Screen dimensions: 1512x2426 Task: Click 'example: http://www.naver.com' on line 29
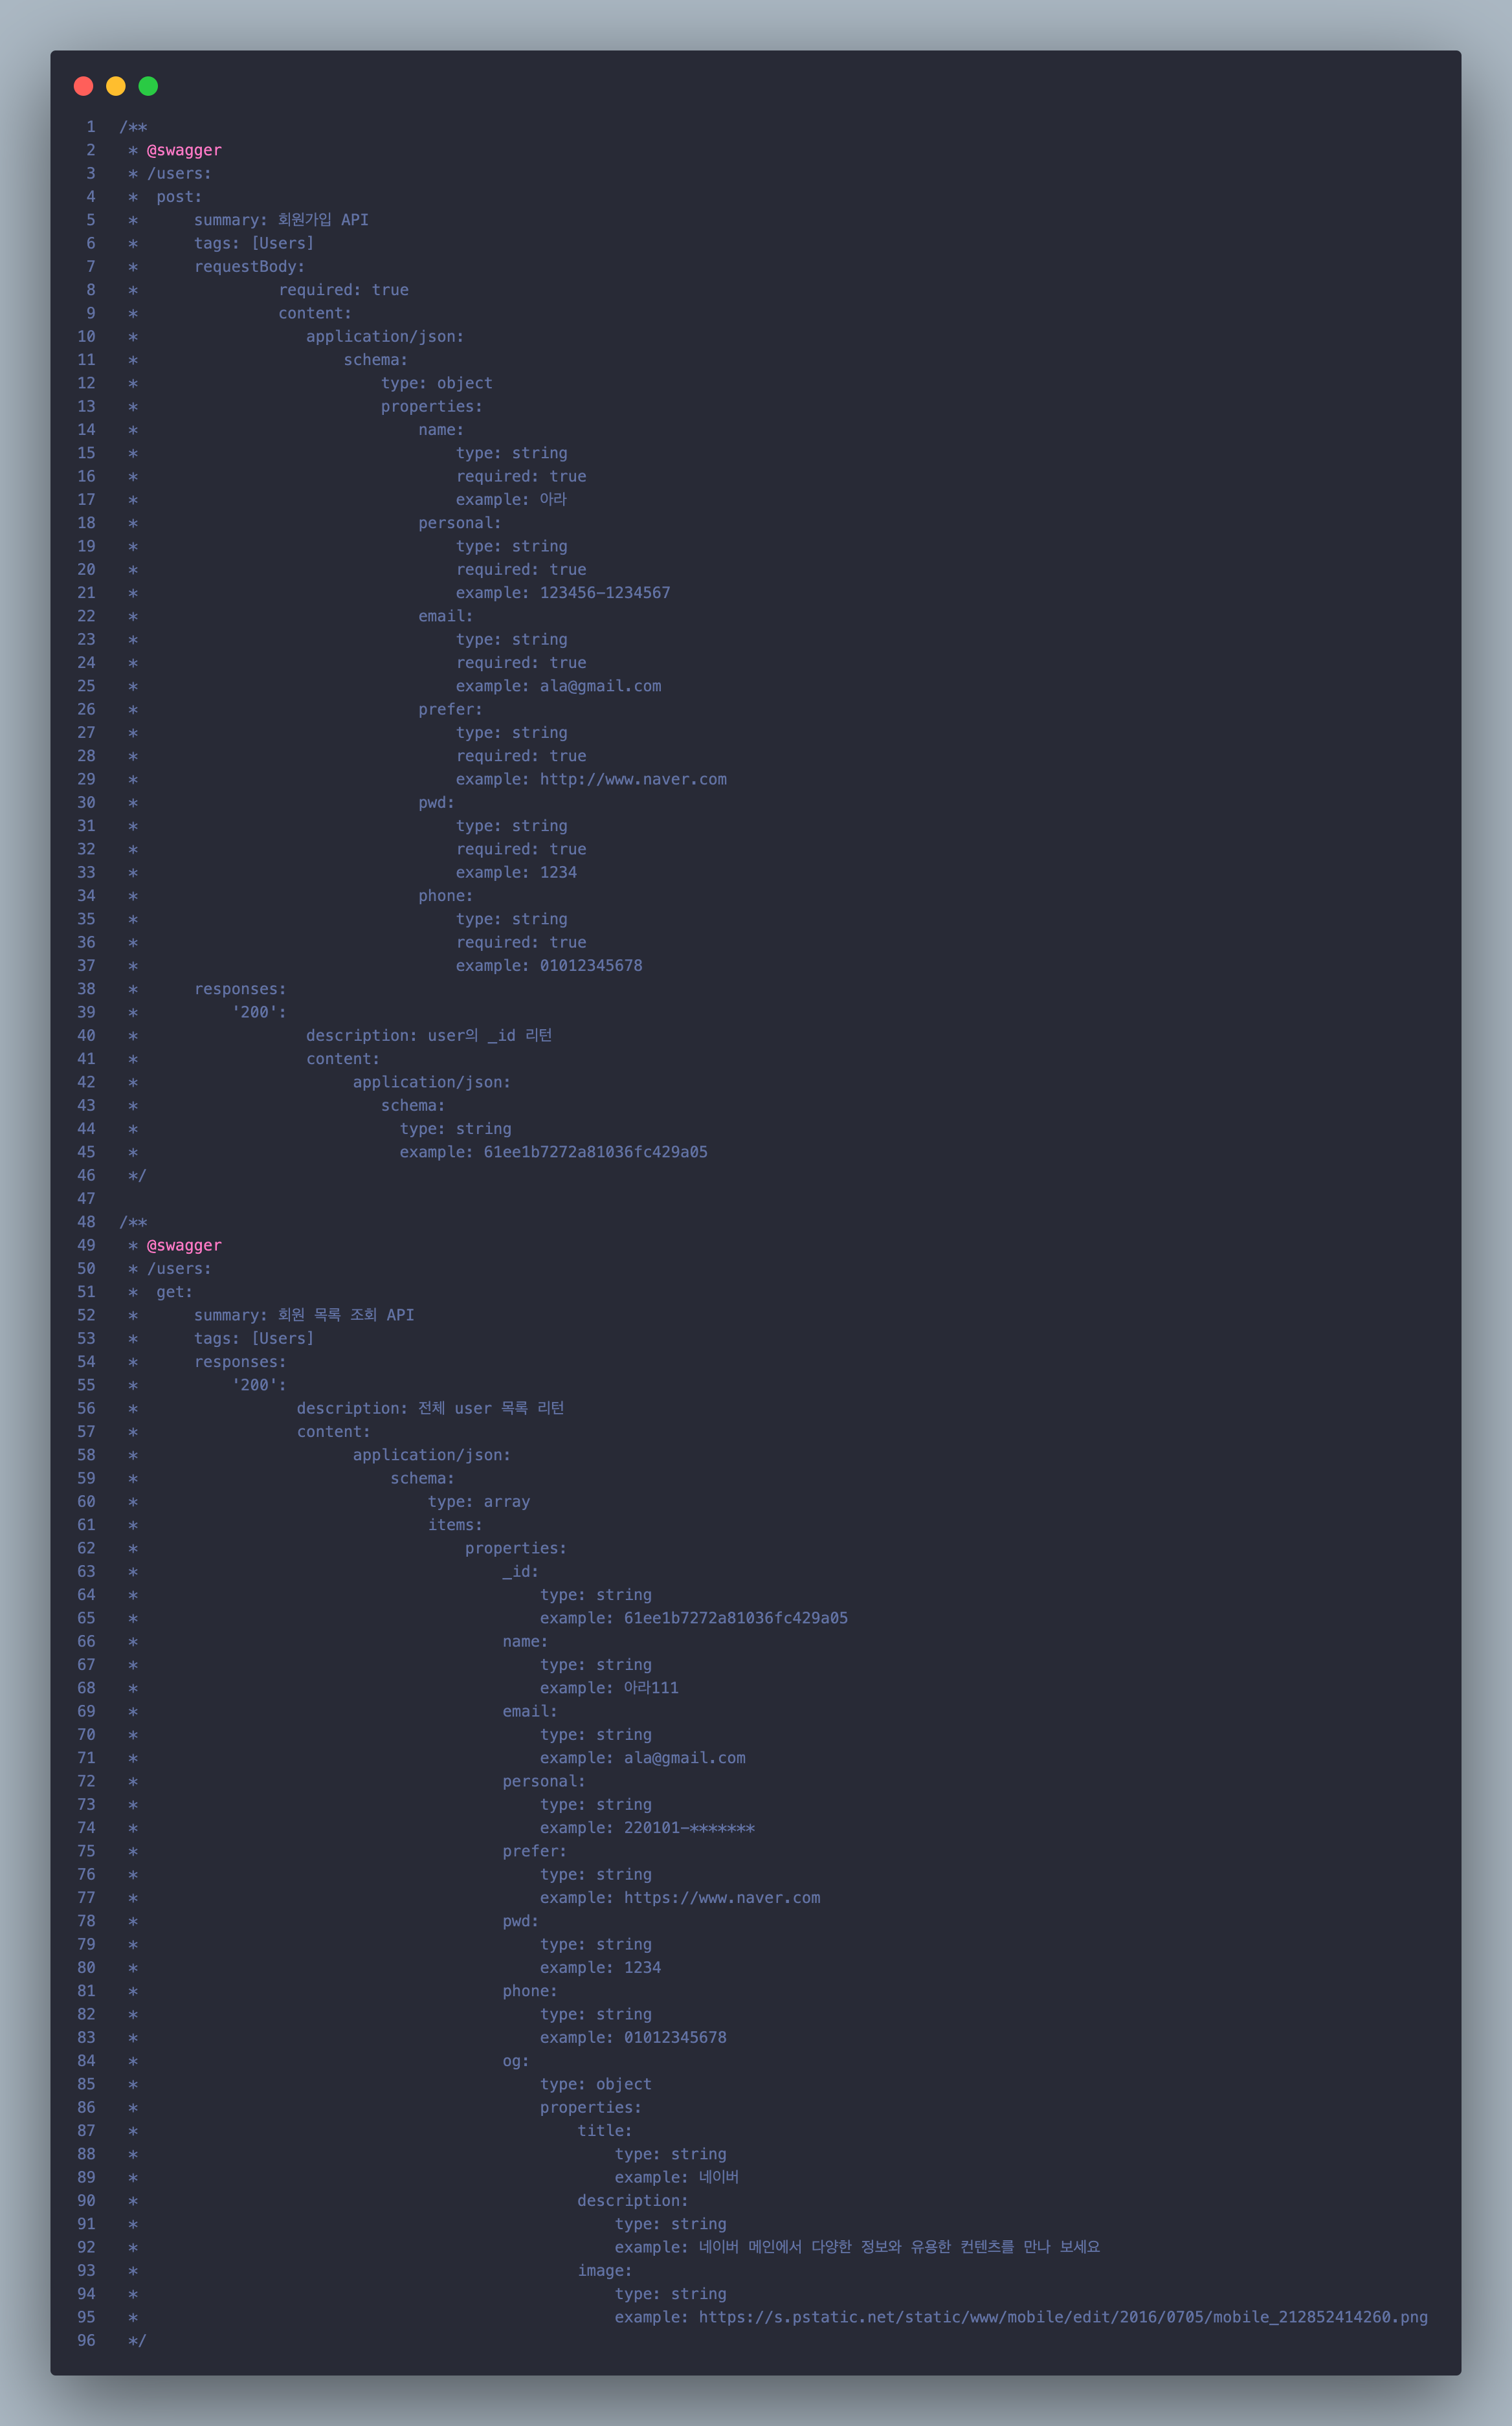click(591, 779)
